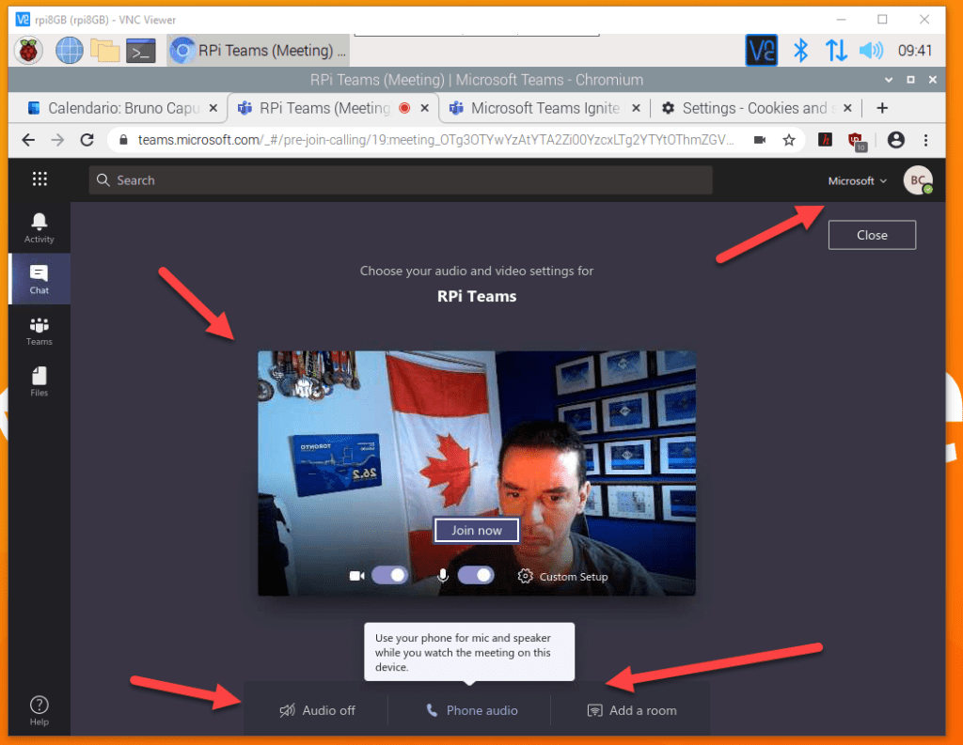Switch to the Microsoft Teams Ignite tab

click(544, 108)
